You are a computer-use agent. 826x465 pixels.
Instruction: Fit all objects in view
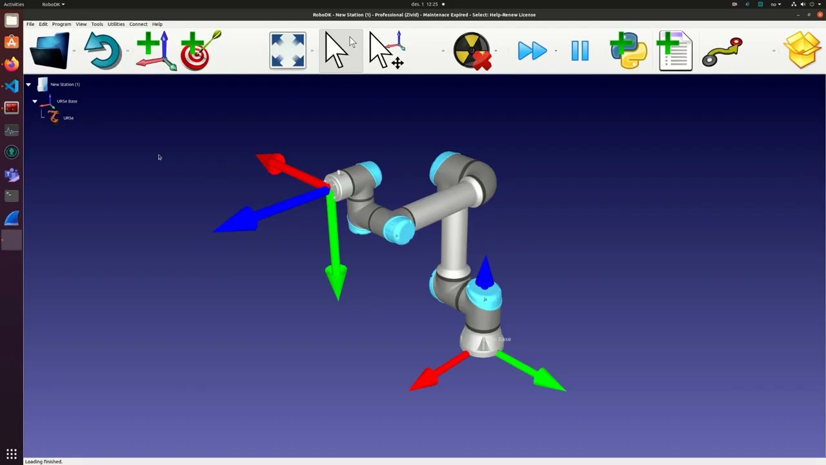click(288, 51)
